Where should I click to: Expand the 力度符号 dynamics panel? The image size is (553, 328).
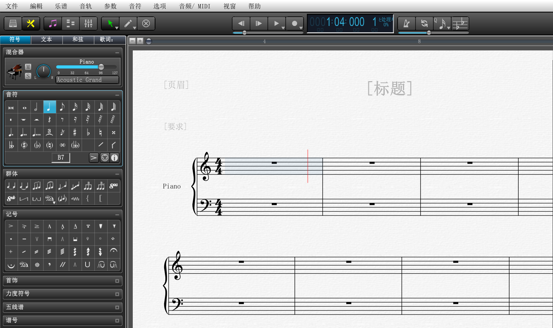tap(117, 294)
